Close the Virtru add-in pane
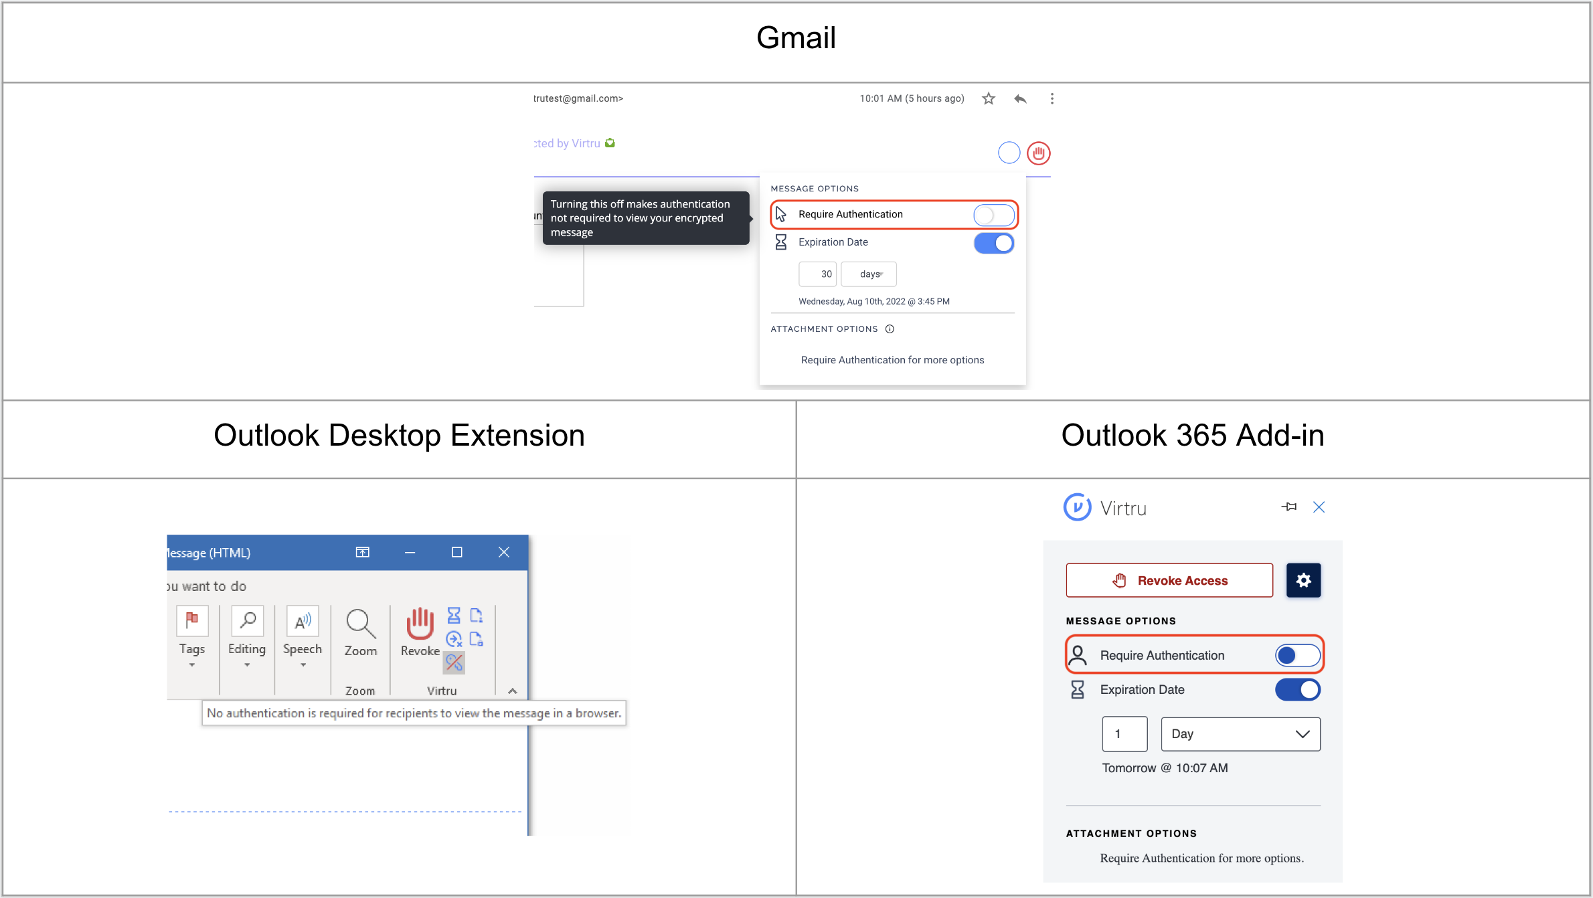Screen dimensions: 1593x898 pos(1319,507)
